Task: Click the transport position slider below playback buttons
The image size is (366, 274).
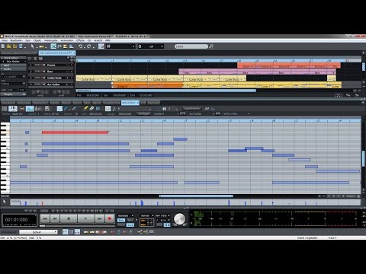Action: click(43, 225)
